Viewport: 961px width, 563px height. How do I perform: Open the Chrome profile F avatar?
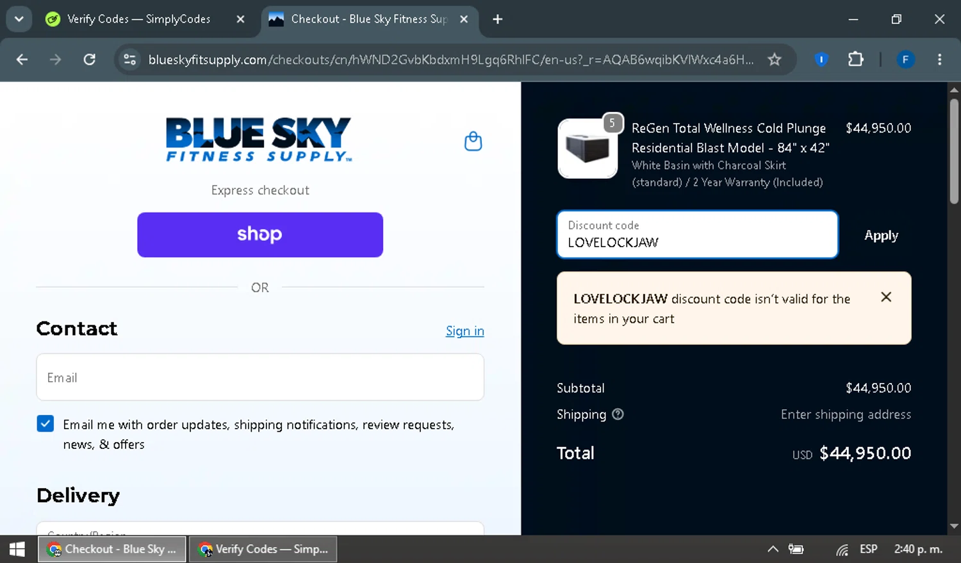coord(905,60)
